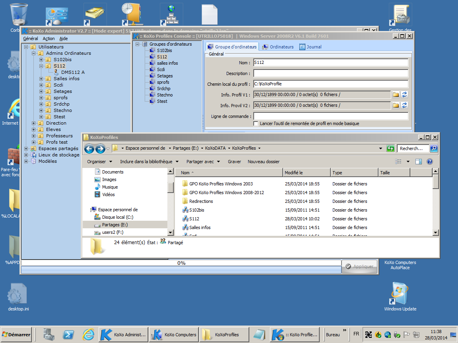
Task: Click the 0% progress bar in KoXo Administrator
Action: [181, 263]
